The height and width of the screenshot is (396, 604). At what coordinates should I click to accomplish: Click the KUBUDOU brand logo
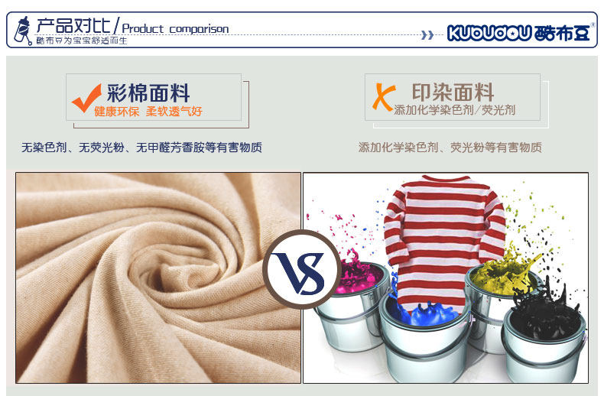519,33
